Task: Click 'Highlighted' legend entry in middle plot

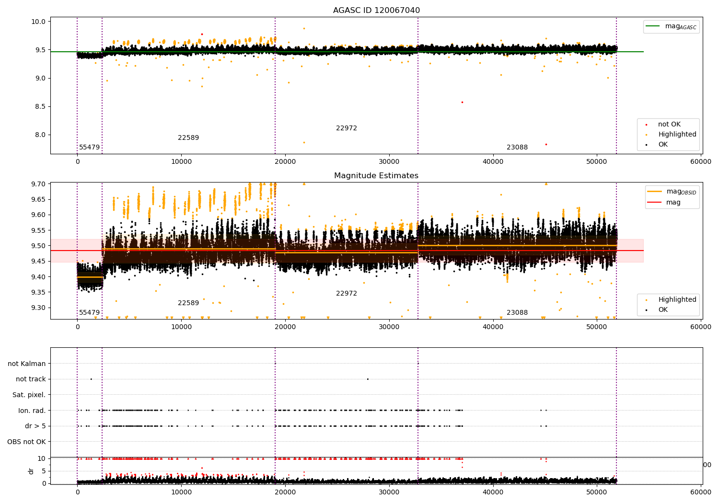Action: 670,300
